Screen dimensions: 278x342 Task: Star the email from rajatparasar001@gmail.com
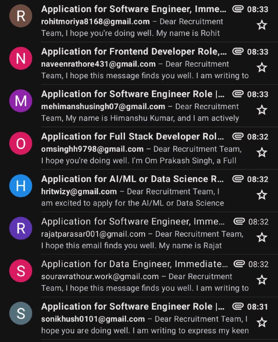262,237
